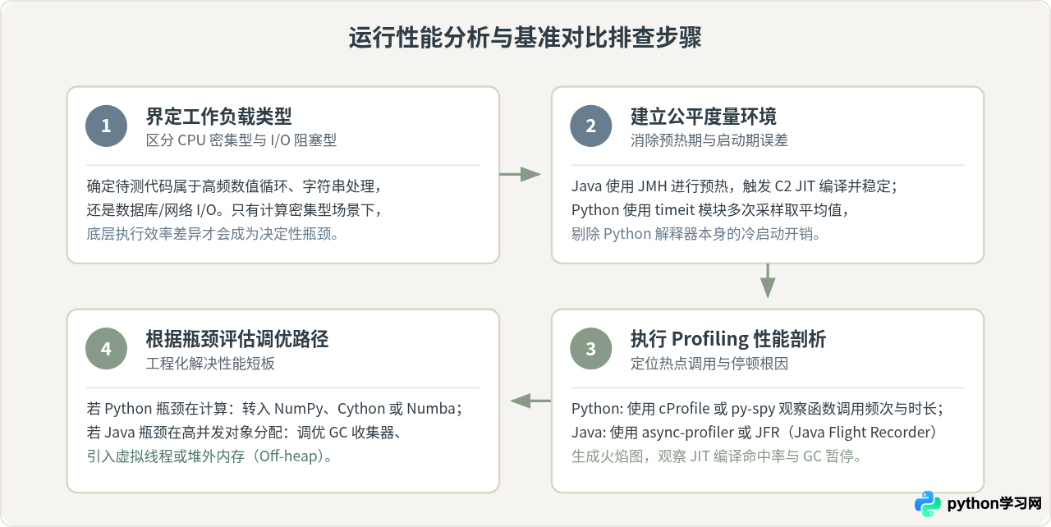Viewport: 1051px width, 527px height.
Task: Click subtitle 定位热点调用与停顿根因
Action: (709, 363)
